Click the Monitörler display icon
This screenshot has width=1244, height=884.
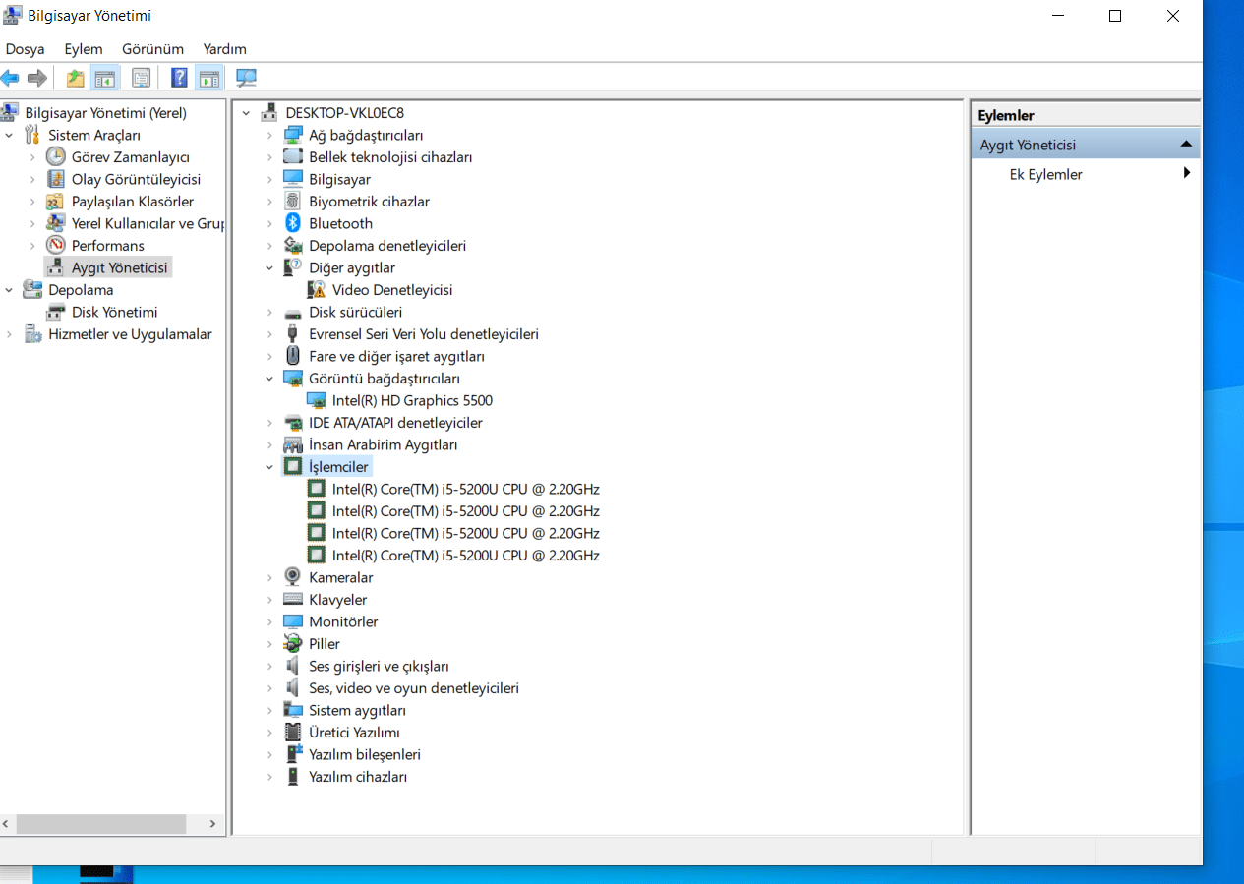292,621
